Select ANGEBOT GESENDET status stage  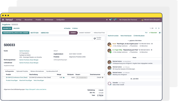coord(85,33)
